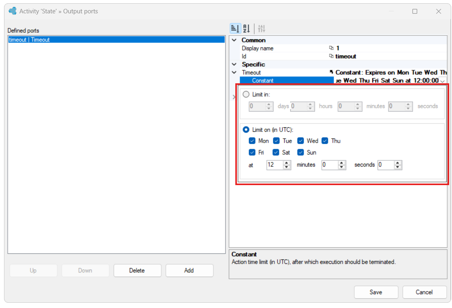Image resolution: width=452 pixels, height=308 pixels.
Task: Sort properties alphabetically
Action: tap(247, 28)
